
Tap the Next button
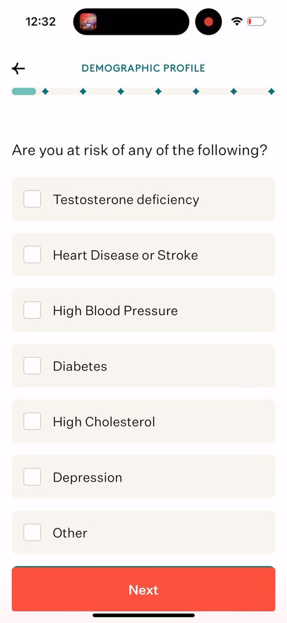point(143,589)
